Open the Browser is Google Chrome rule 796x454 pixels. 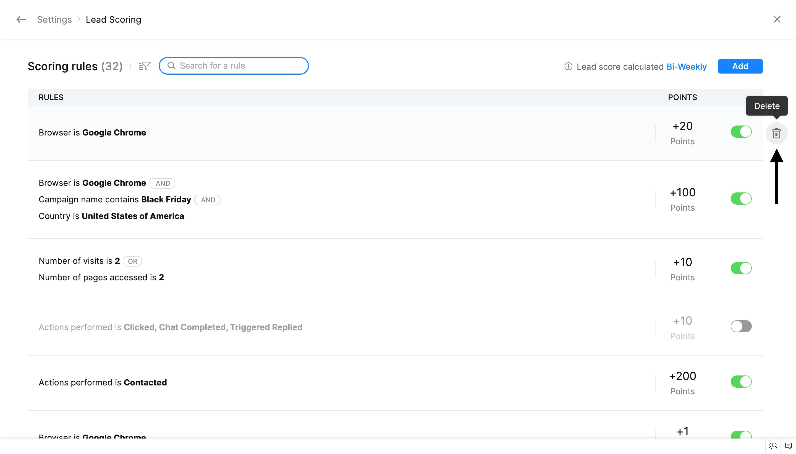92,133
